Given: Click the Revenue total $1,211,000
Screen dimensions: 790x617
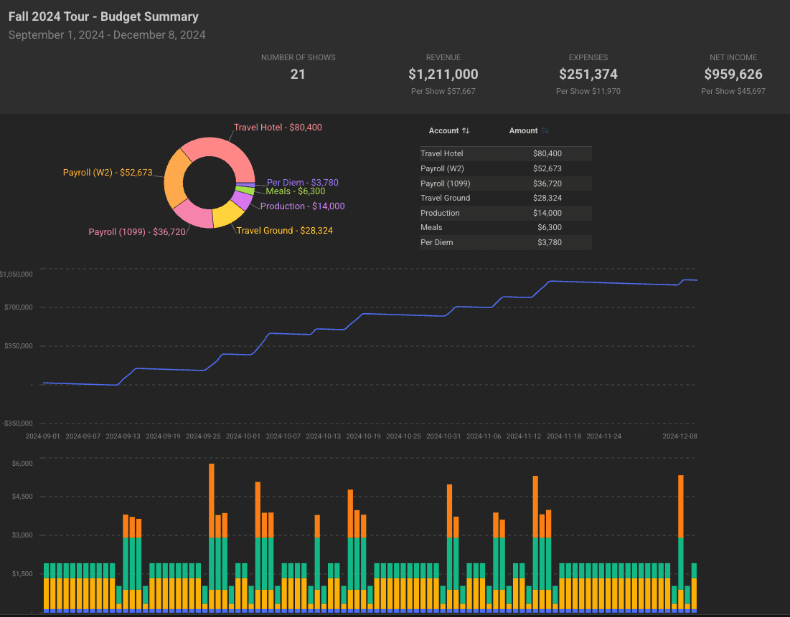Looking at the screenshot, I should coord(443,74).
